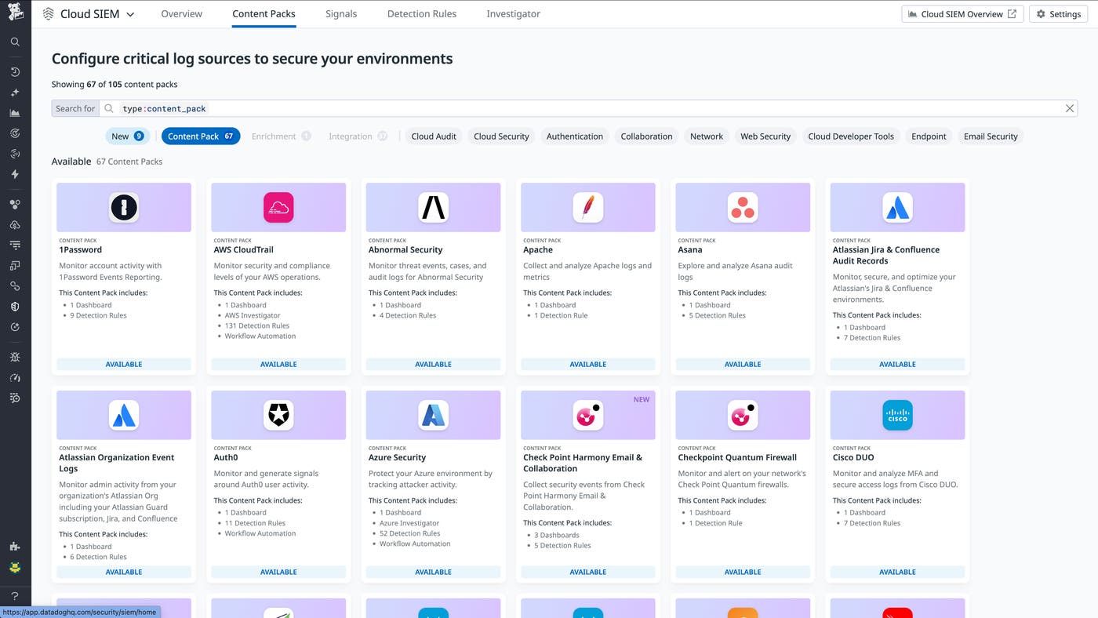The height and width of the screenshot is (618, 1098).
Task: Click the Datadog logo in the top corner
Action: pos(14,13)
